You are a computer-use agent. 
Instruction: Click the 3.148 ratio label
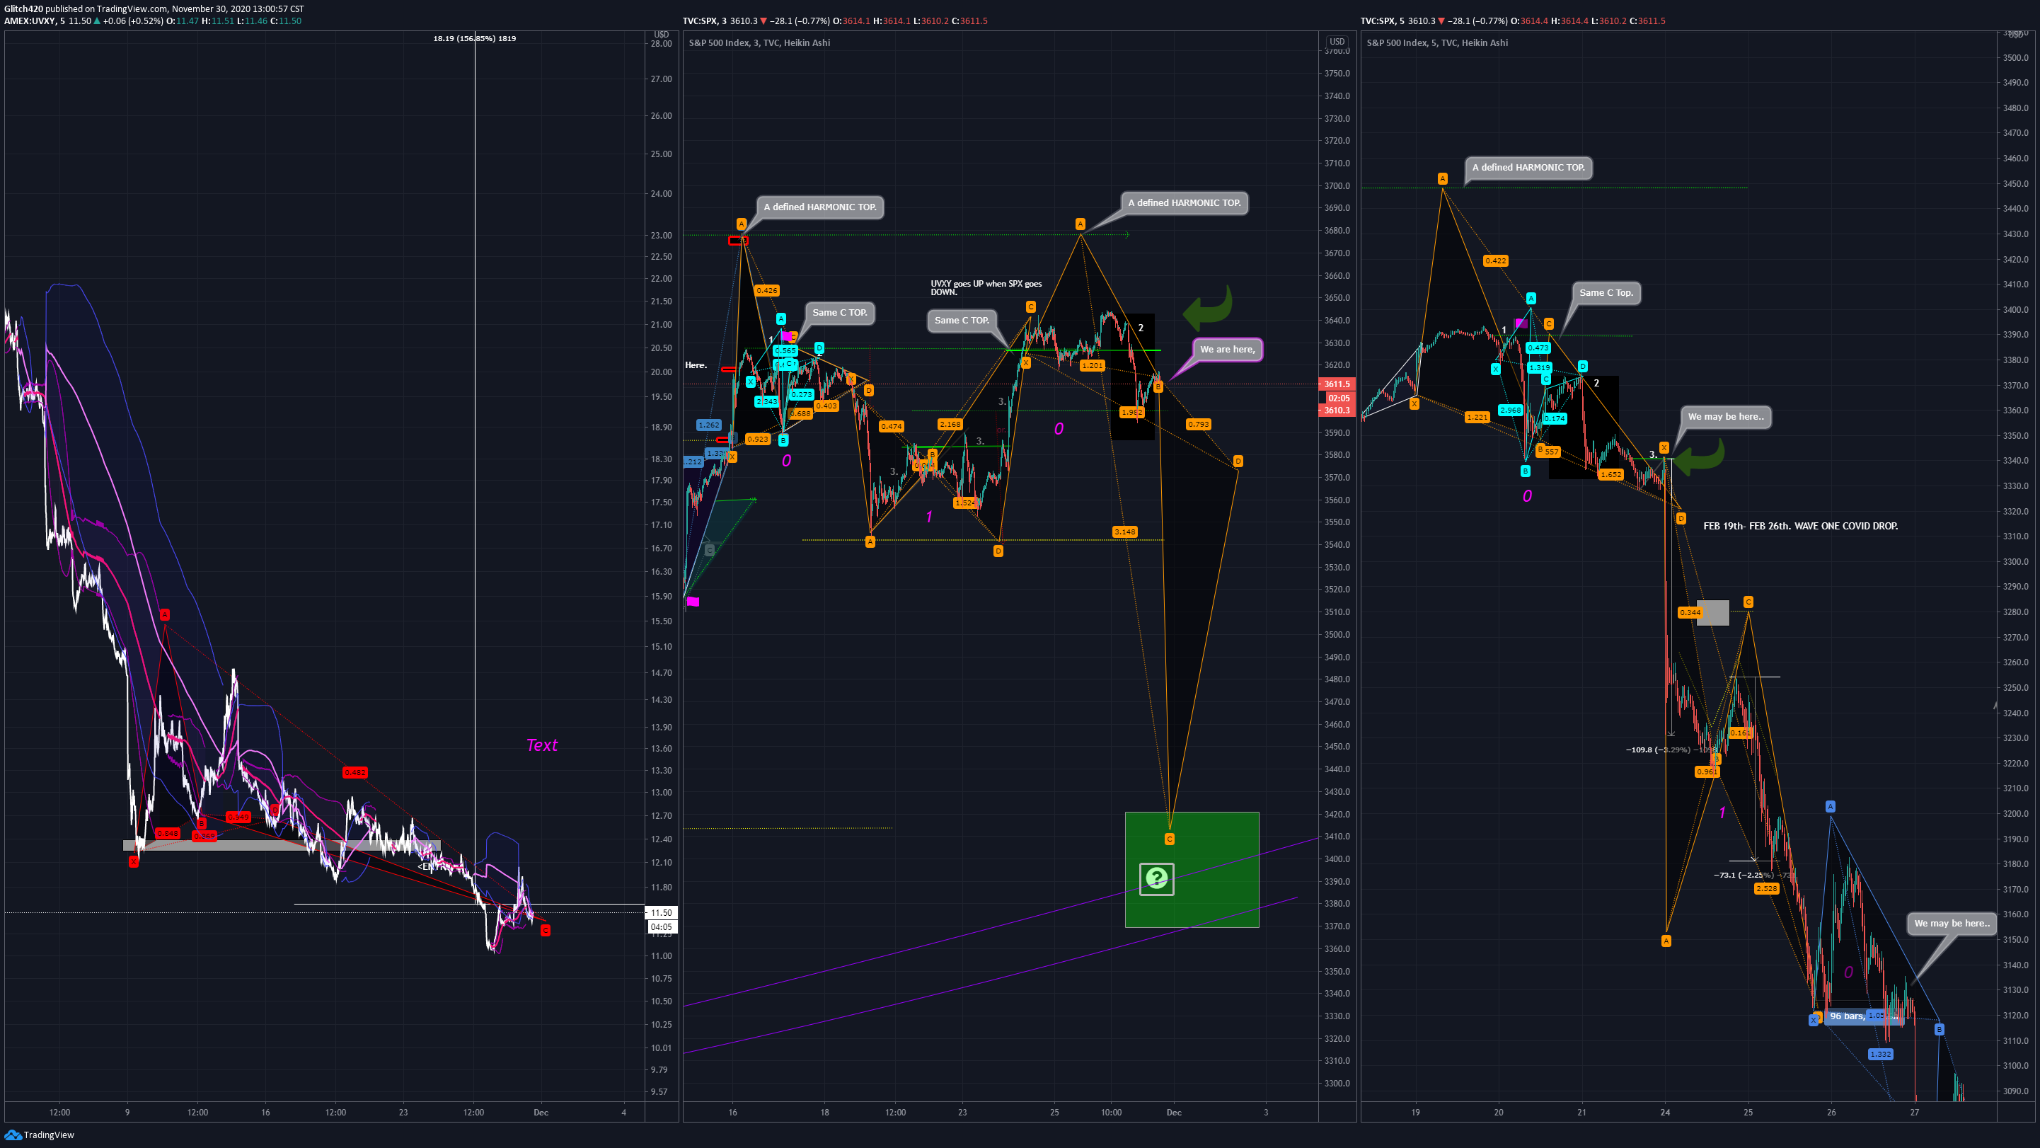click(x=1124, y=532)
